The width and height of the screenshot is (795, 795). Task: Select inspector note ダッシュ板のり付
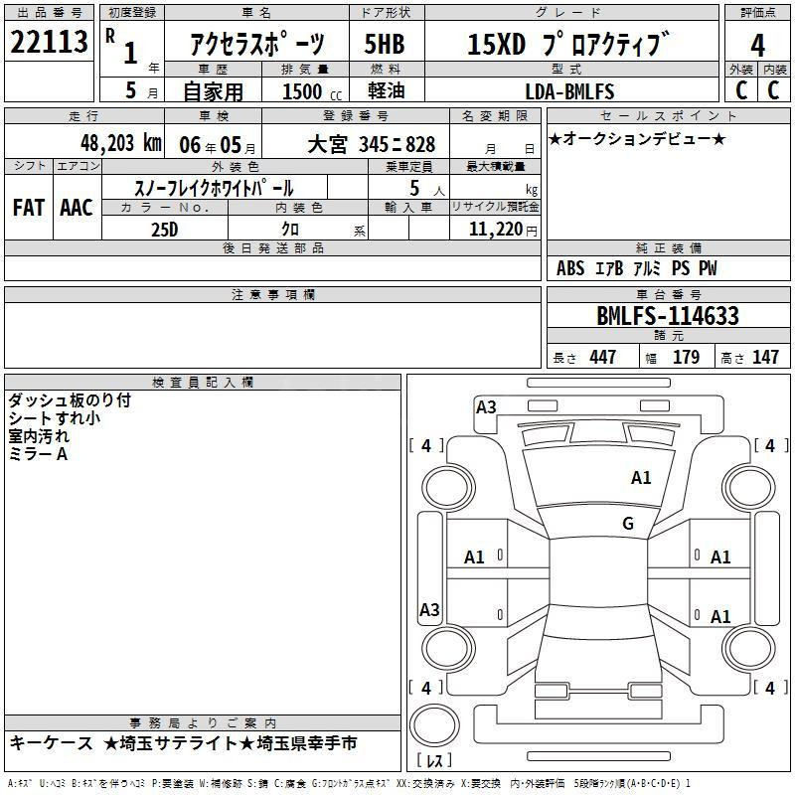point(70,400)
